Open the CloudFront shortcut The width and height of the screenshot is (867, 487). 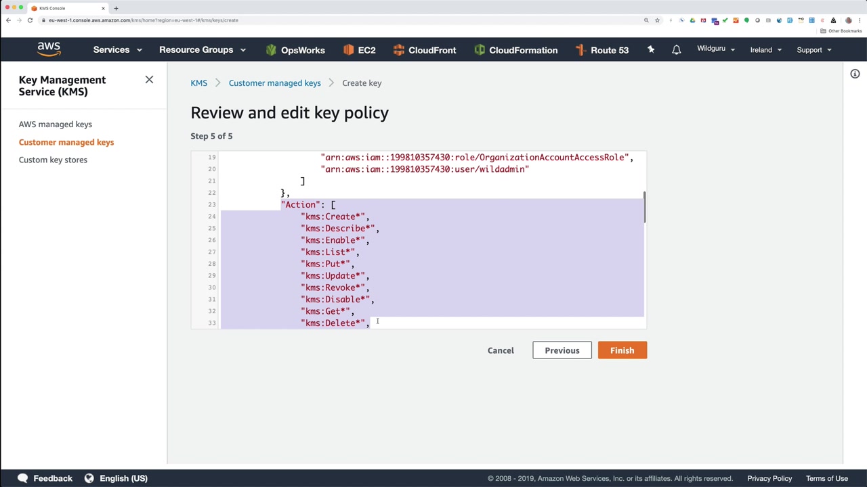point(424,50)
